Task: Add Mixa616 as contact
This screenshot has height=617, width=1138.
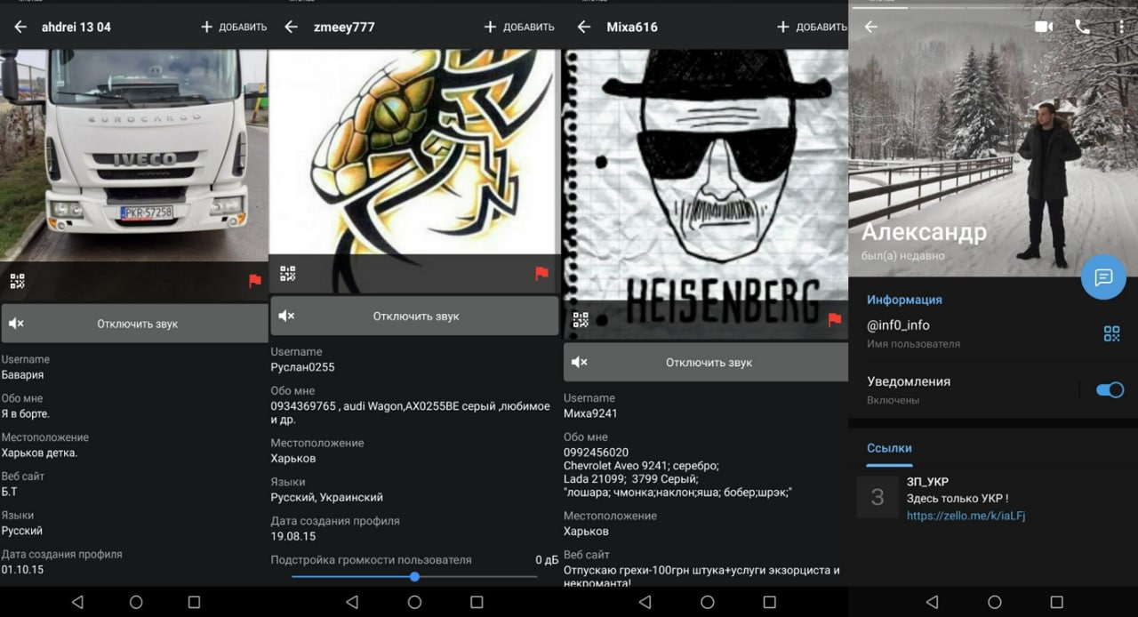Action: click(811, 27)
